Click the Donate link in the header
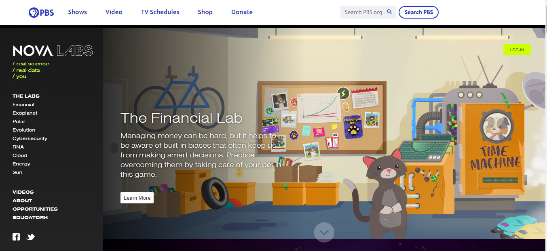 pyautogui.click(x=242, y=12)
